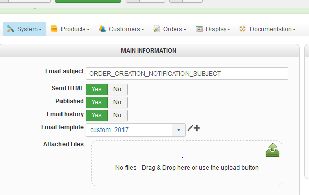Expand the Display menu caret

(x=229, y=30)
